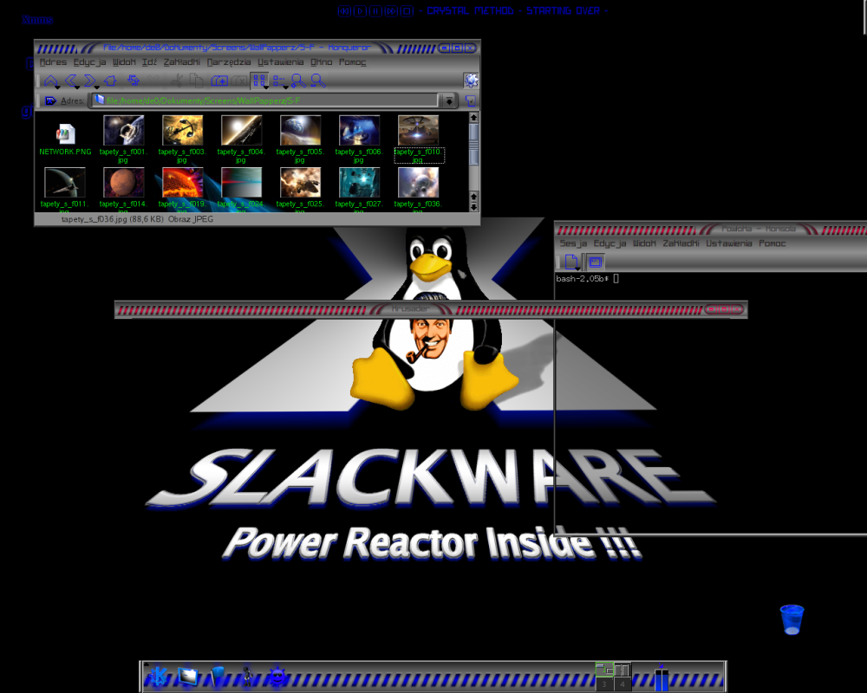Open the Ustawienia menu in Konqueror
867x693 pixels.
pos(280,62)
